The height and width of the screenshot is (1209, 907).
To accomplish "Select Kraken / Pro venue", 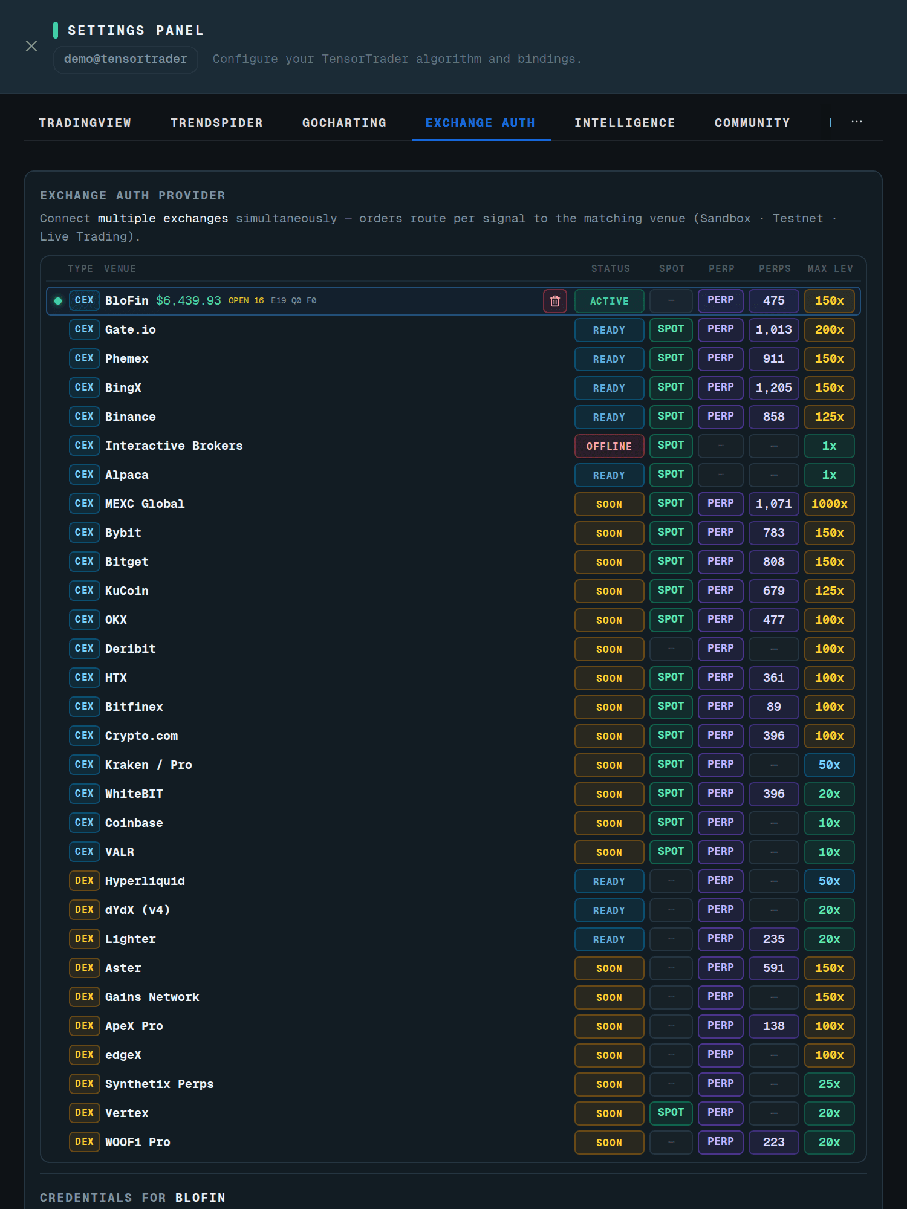I will tap(453, 765).
